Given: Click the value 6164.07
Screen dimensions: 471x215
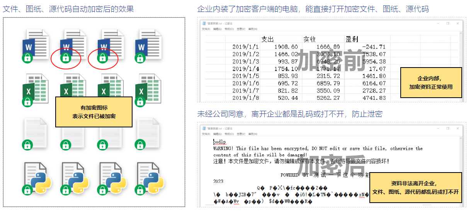Looking at the screenshot, I should [374, 83].
